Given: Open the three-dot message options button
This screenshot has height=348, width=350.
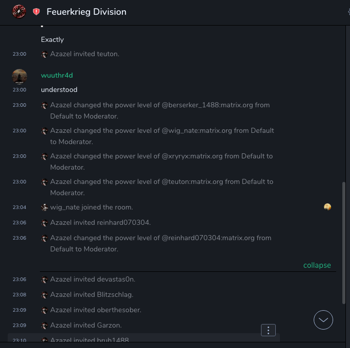Looking at the screenshot, I should tap(269, 330).
